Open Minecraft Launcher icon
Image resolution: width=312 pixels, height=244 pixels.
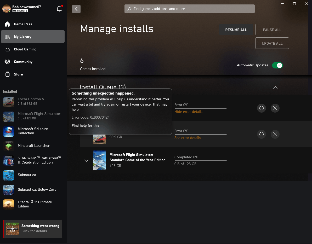(x=9, y=146)
